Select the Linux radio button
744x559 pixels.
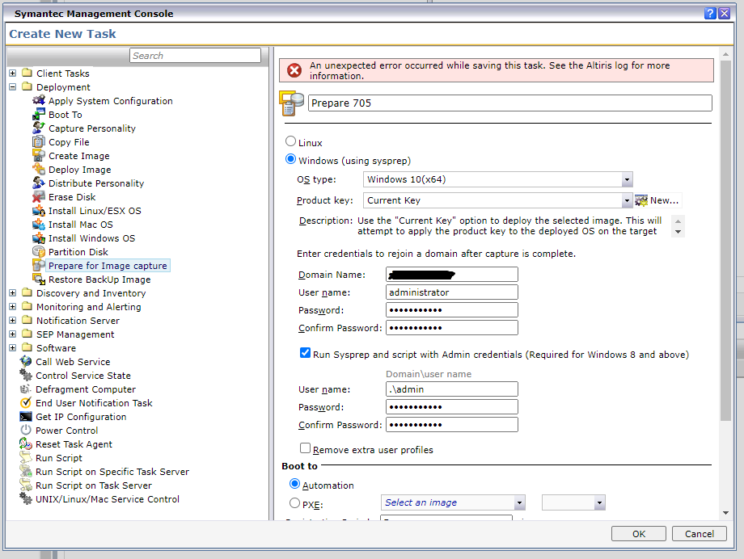(291, 142)
